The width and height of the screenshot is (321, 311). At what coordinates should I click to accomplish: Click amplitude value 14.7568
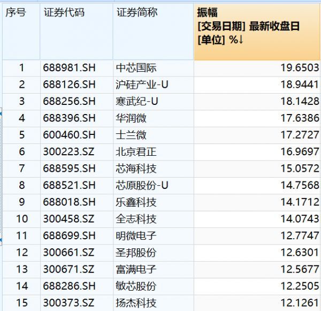[300, 185]
